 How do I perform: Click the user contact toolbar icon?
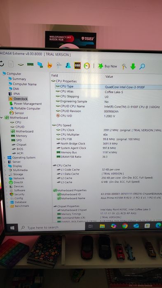(68, 65)
